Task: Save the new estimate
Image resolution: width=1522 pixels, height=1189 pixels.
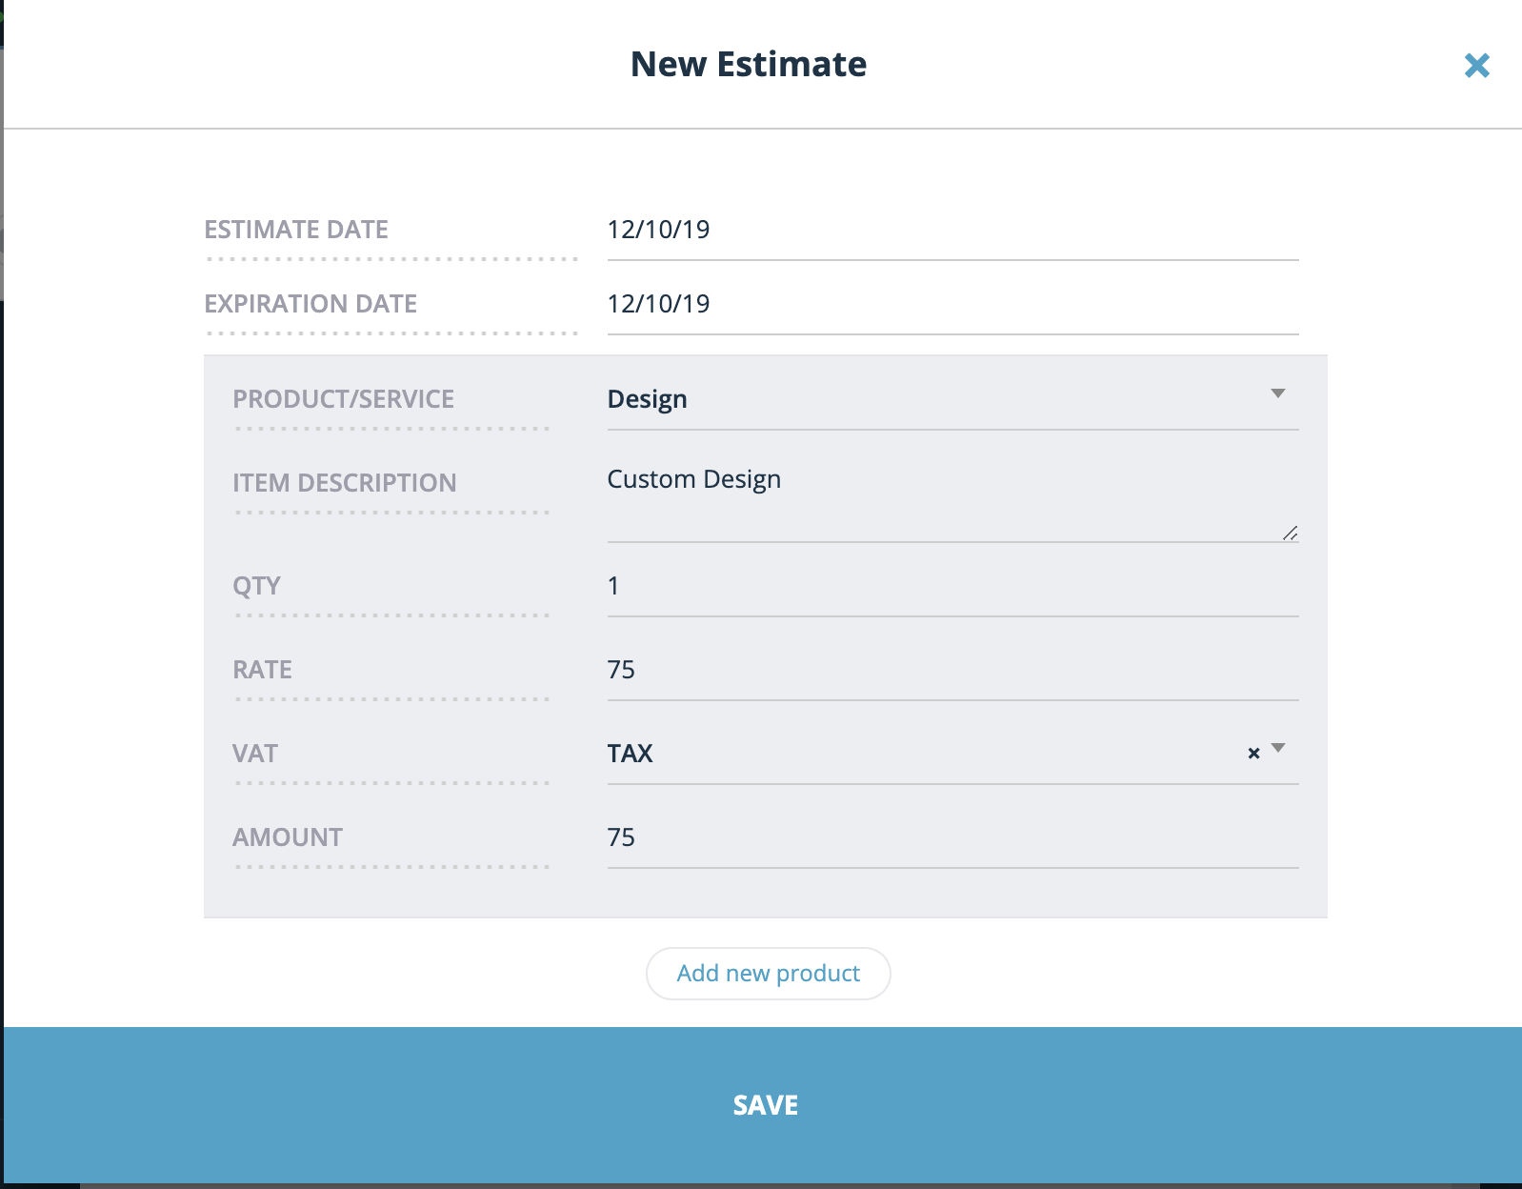Action: 763,1105
